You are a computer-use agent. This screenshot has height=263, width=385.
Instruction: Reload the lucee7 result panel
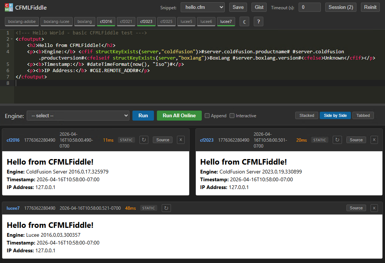click(166, 208)
